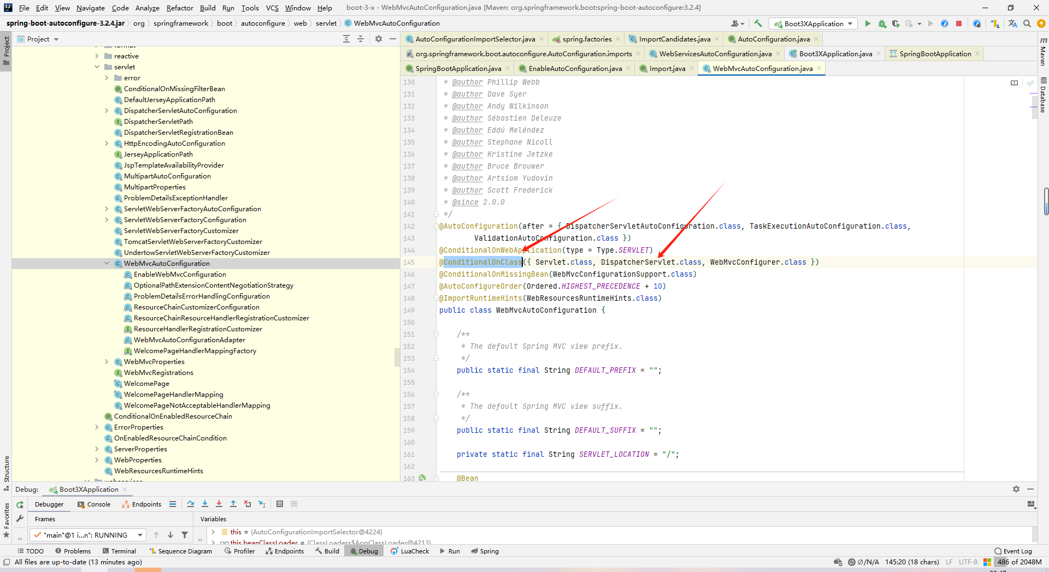This screenshot has height=572, width=1049.
Task: Click the Project tree vertical scrollbar
Action: (x=397, y=357)
